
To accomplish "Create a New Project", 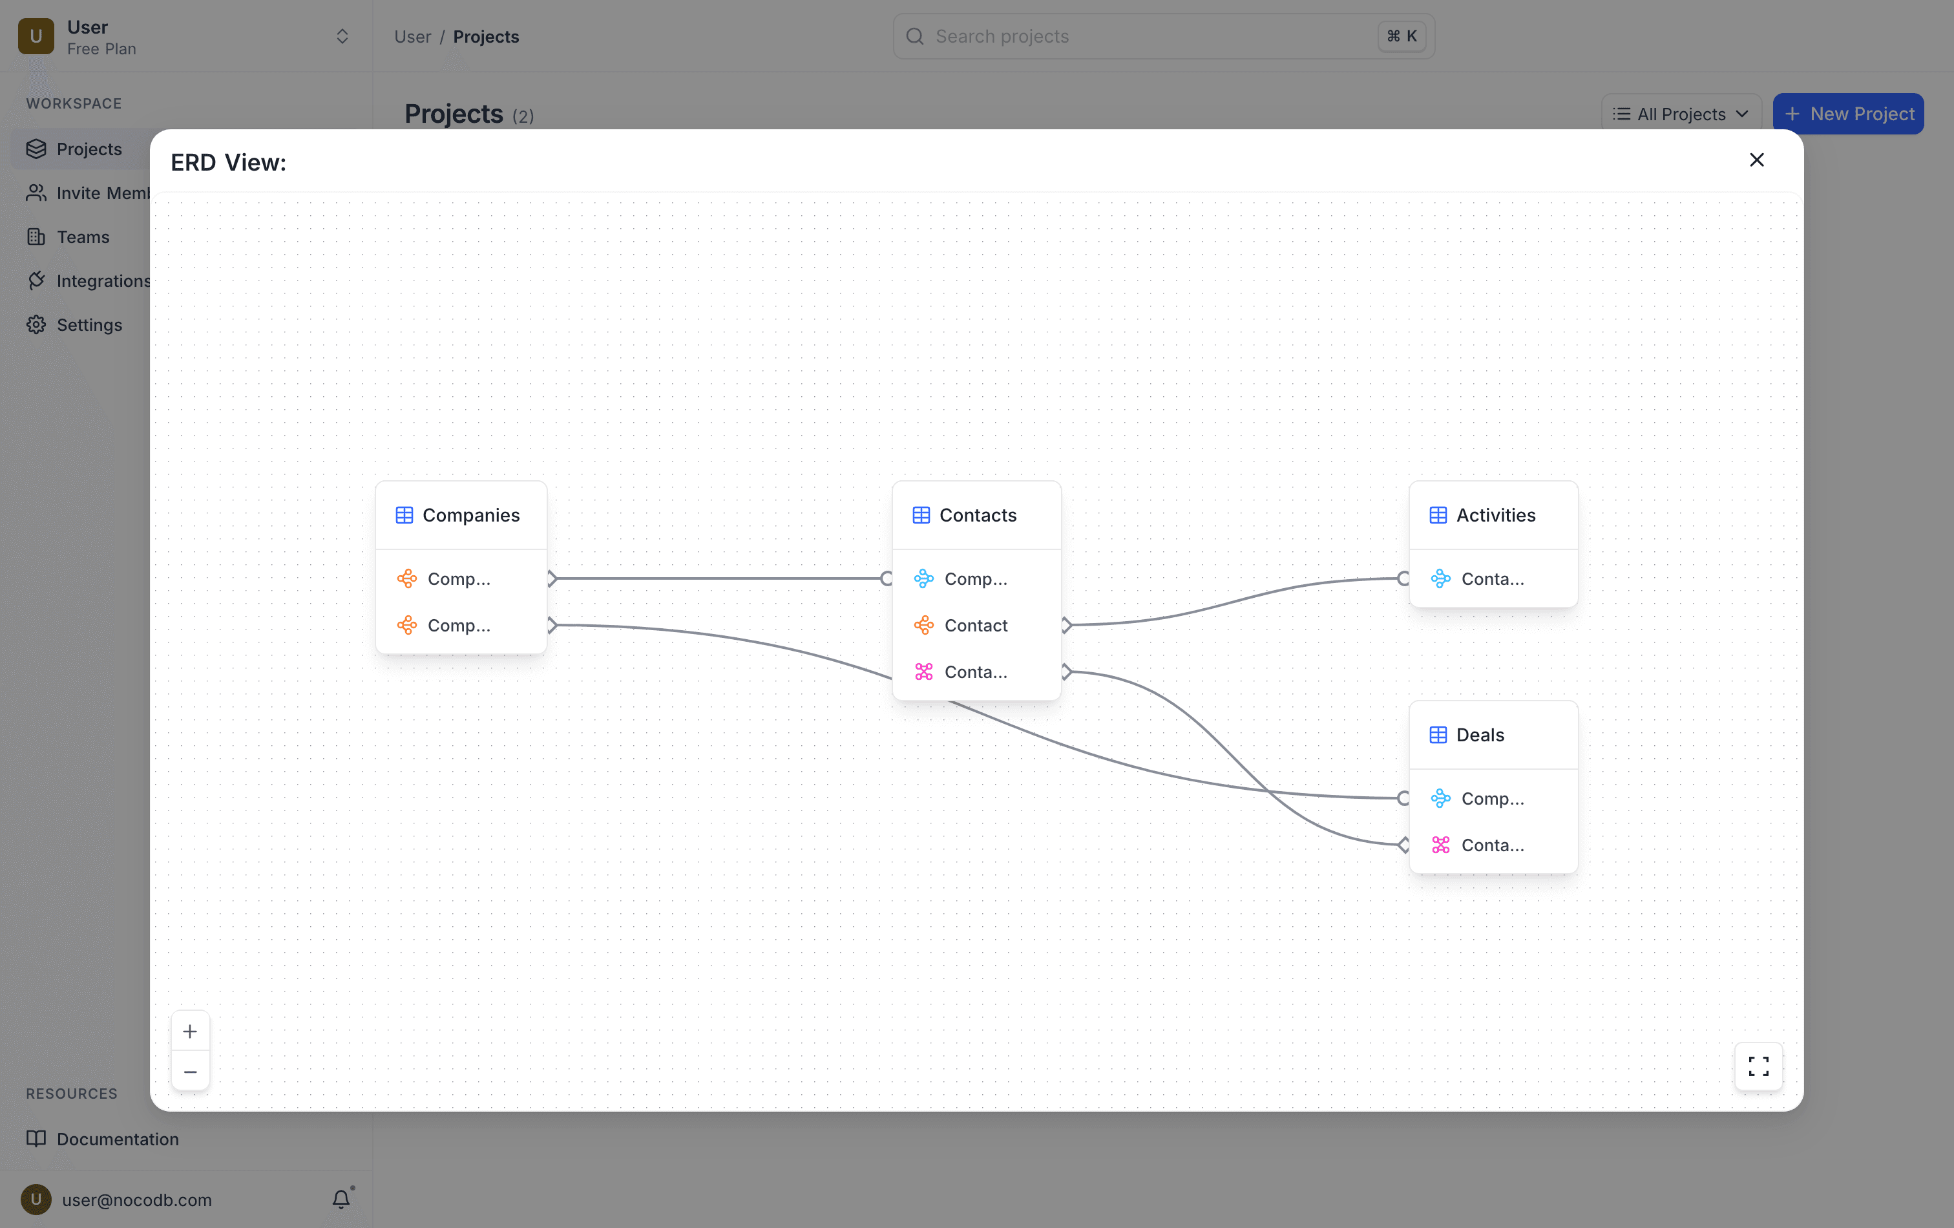I will [1847, 114].
